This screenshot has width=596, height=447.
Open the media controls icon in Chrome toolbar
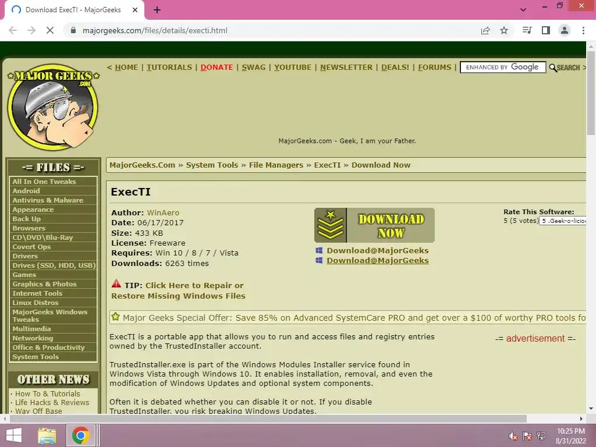click(x=527, y=30)
